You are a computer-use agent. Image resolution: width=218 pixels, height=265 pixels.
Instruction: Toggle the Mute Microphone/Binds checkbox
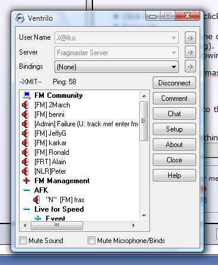pyautogui.click(x=91, y=241)
